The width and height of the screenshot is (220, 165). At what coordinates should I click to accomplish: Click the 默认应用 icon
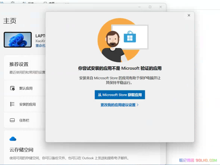coord(12,88)
